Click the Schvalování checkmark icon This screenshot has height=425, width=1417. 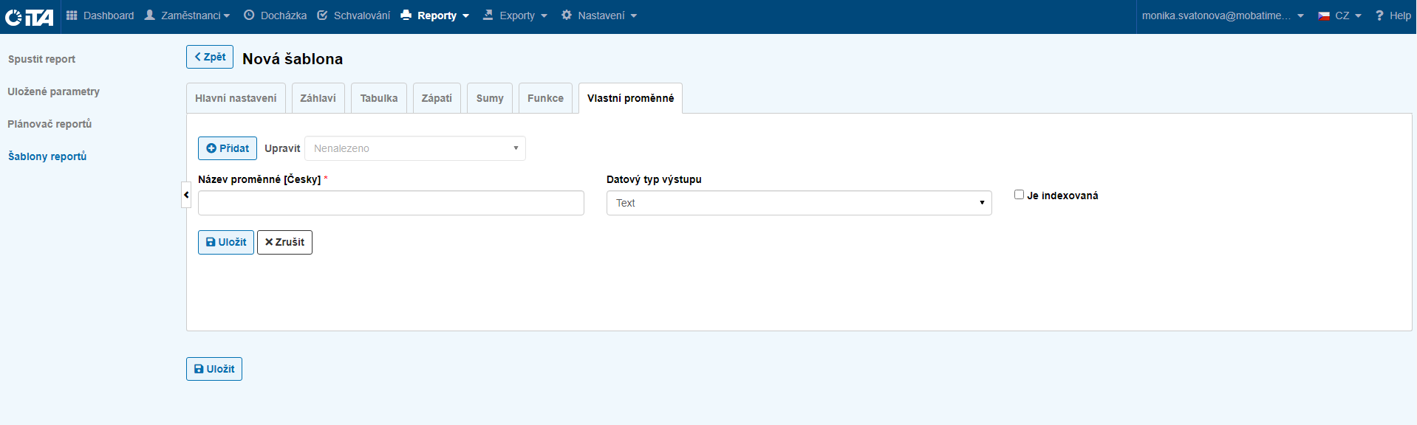(322, 15)
